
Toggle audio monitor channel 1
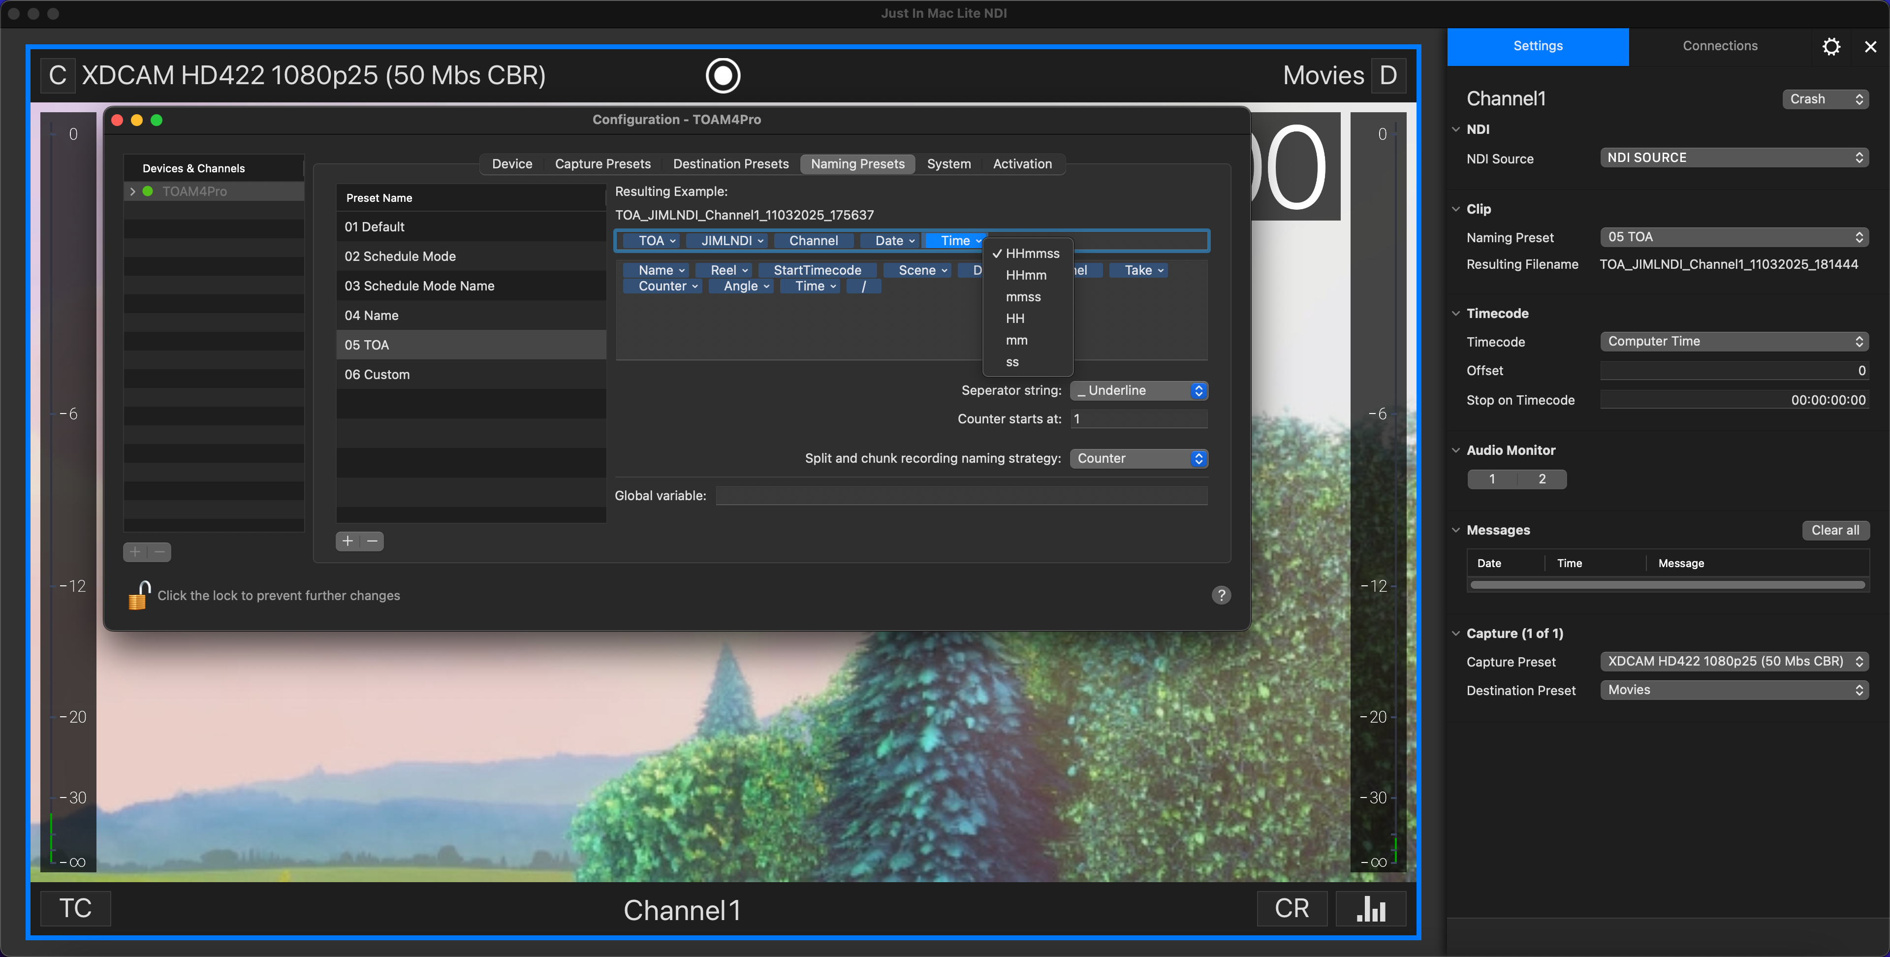point(1492,479)
